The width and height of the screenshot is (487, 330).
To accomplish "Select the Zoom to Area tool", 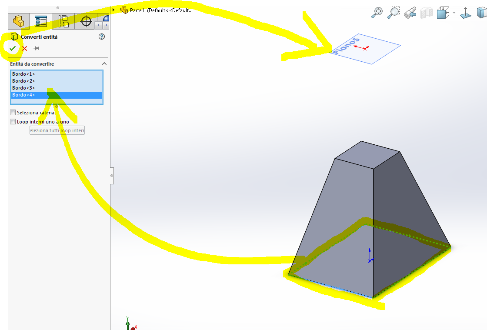I will [393, 13].
